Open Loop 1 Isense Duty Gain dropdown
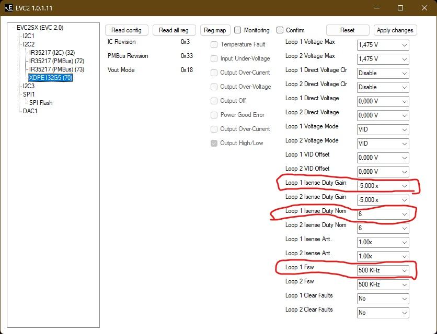 pyautogui.click(x=383, y=186)
